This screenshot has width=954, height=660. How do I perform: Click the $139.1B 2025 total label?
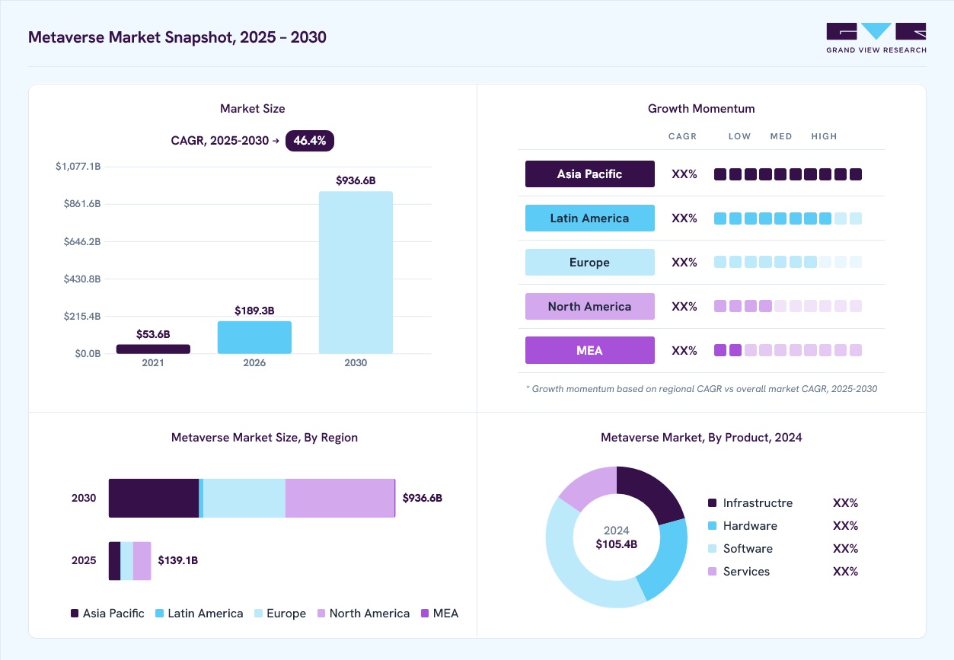tap(178, 560)
